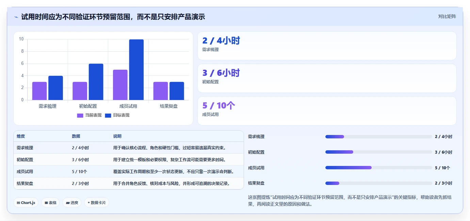Click the 对比矩阵 label in header
470x221 pixels.
pyautogui.click(x=447, y=16)
